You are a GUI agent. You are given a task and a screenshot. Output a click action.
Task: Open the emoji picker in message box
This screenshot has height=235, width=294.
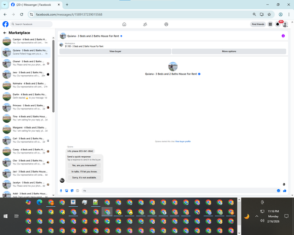tap(278, 190)
